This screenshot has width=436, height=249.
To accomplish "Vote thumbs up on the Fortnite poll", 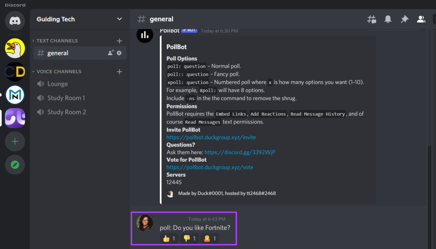I will click(169, 238).
